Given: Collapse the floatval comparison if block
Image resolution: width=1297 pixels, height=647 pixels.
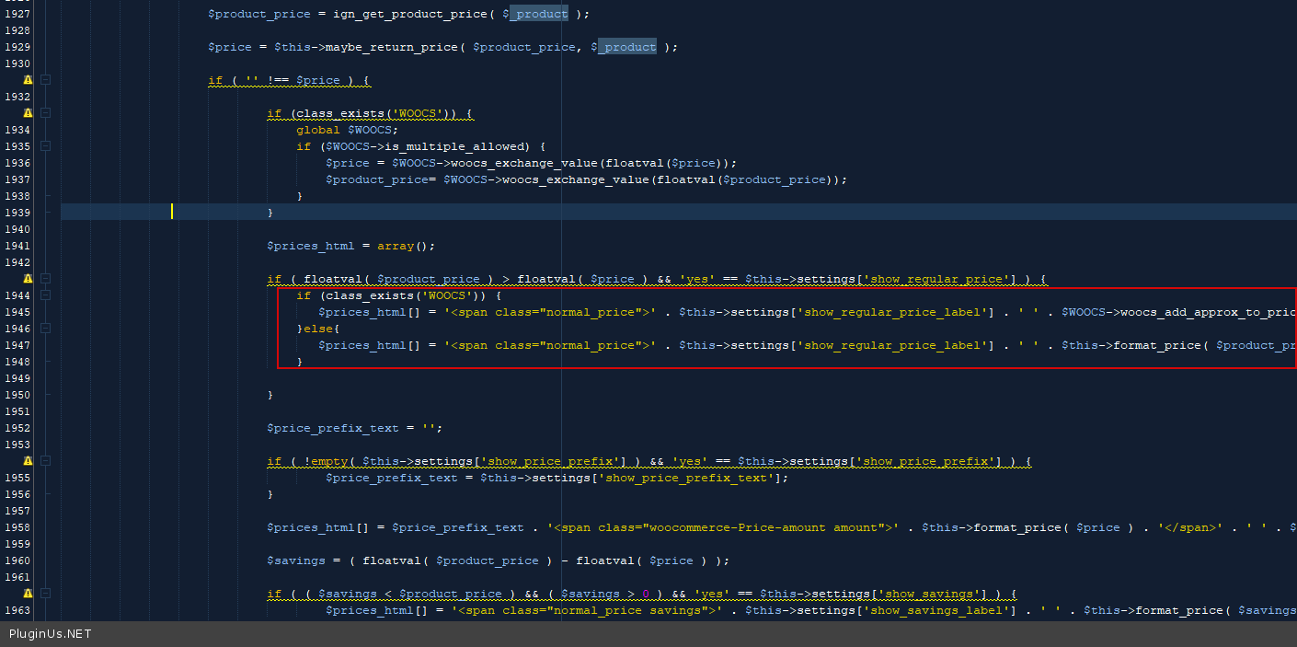Looking at the screenshot, I should point(45,279).
